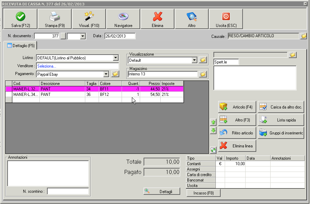Screen dimensions: 310x204
Task: Click the refresh icon below grid arrows
Action: pyautogui.click(x=213, y=150)
